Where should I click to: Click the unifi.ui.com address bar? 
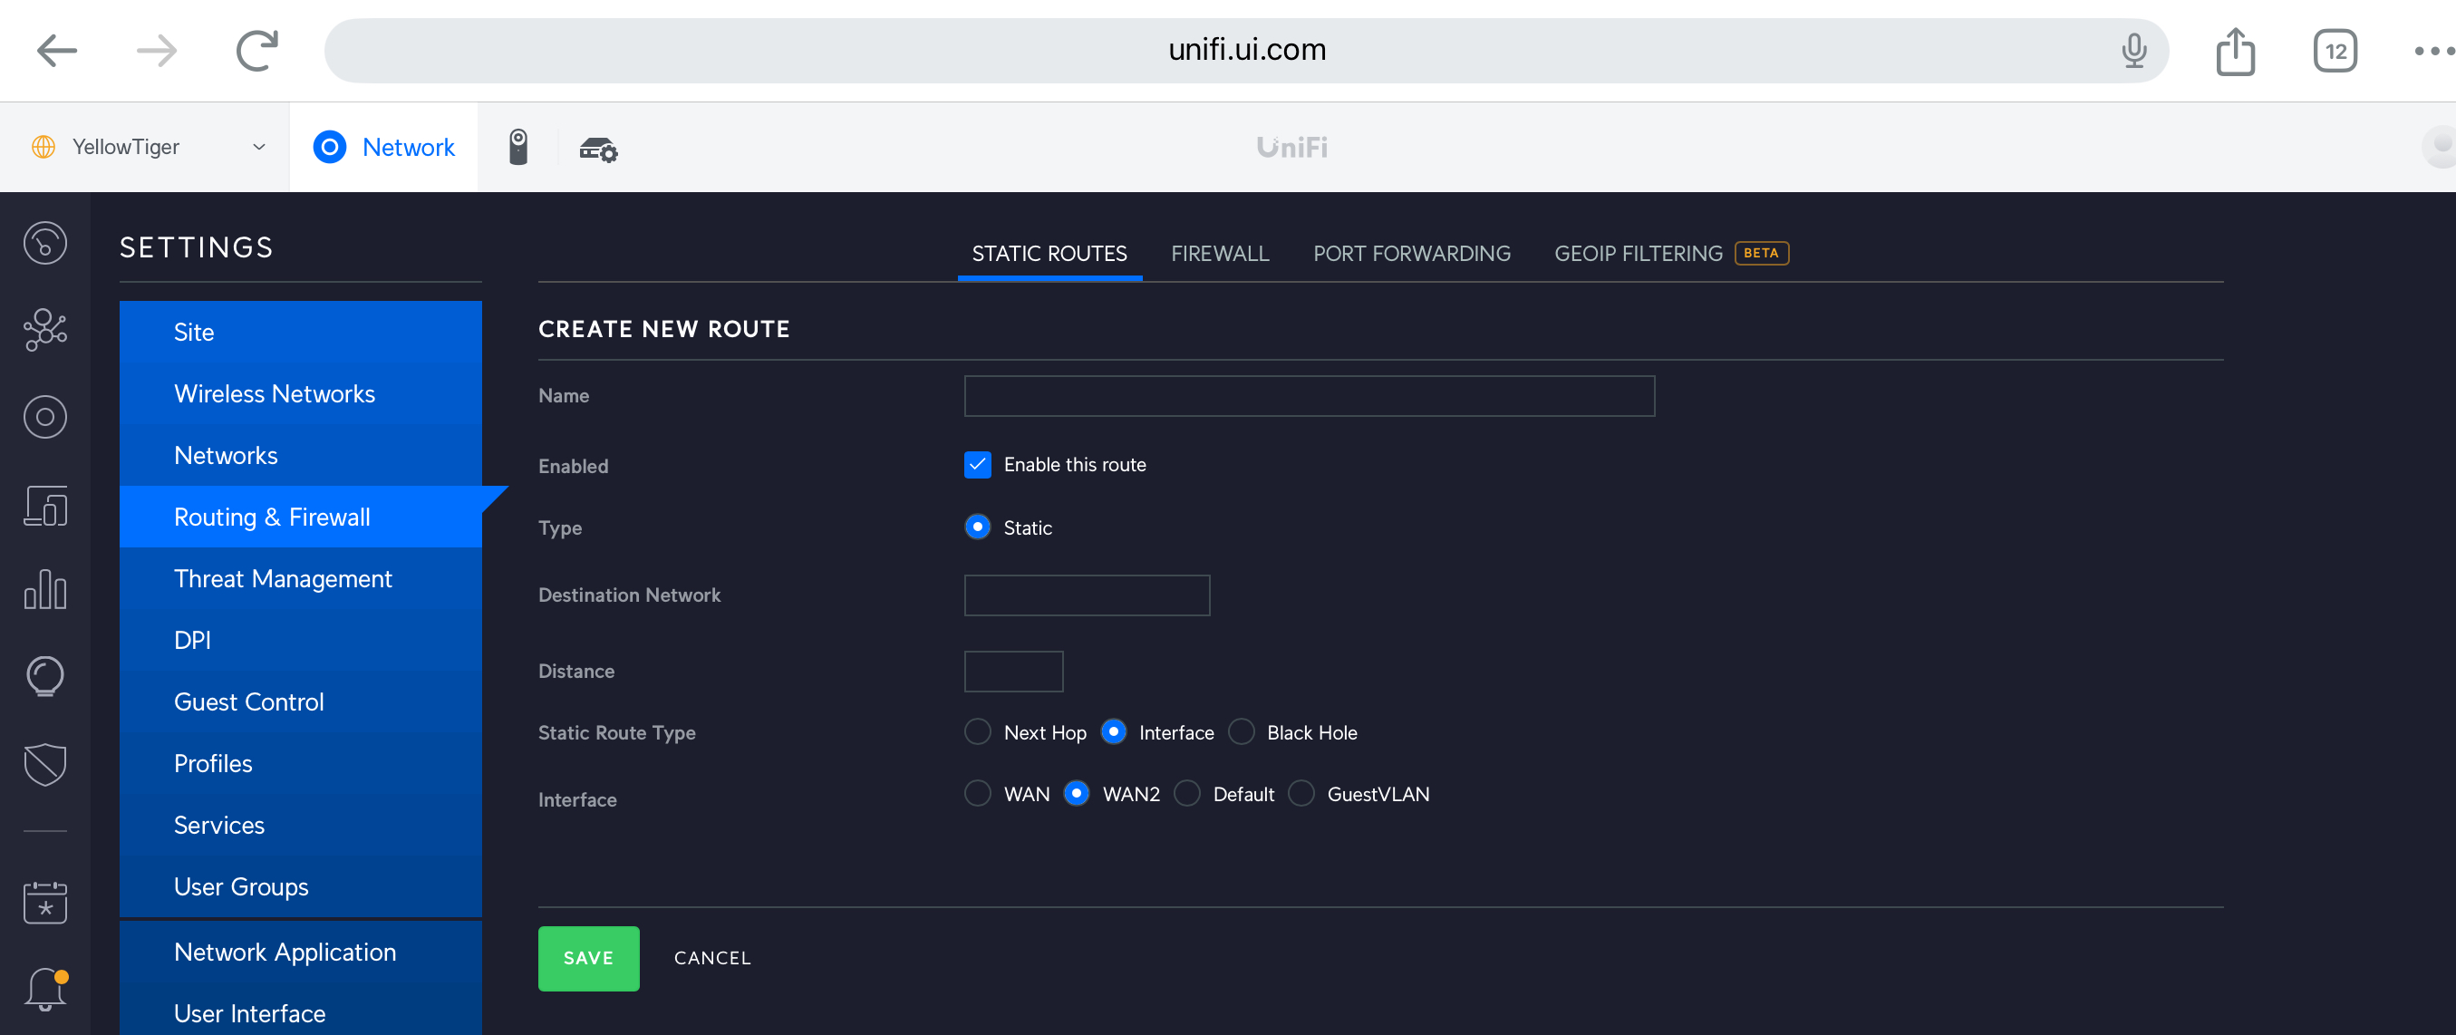pos(1246,51)
